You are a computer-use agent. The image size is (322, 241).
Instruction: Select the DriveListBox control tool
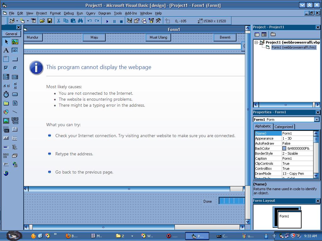tap(15, 94)
